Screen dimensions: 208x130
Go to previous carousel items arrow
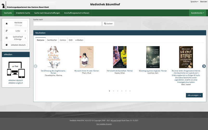tap(36, 66)
